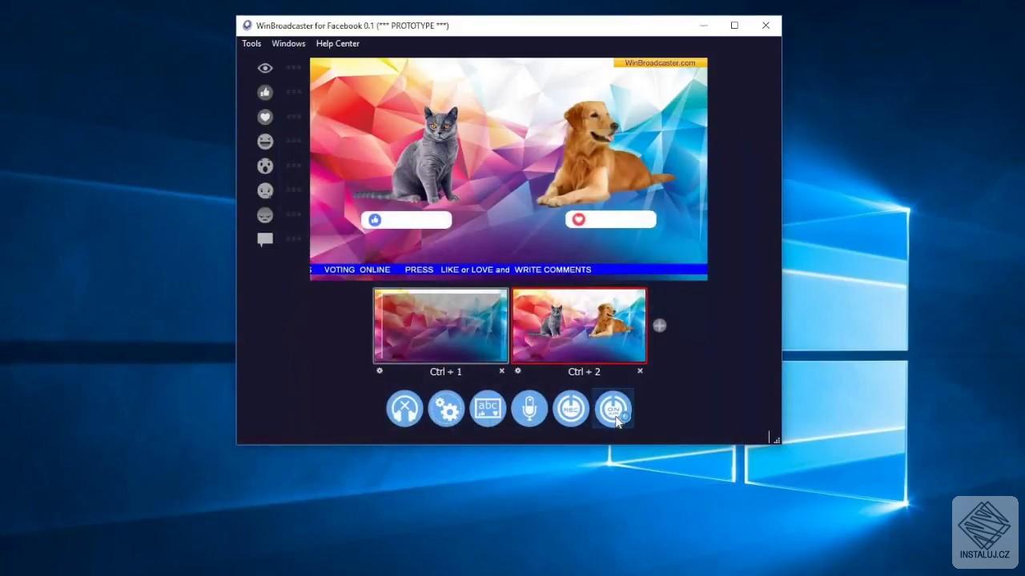Screen dimensions: 1025x576
Task: Open the Windows menu
Action: pyautogui.click(x=288, y=43)
